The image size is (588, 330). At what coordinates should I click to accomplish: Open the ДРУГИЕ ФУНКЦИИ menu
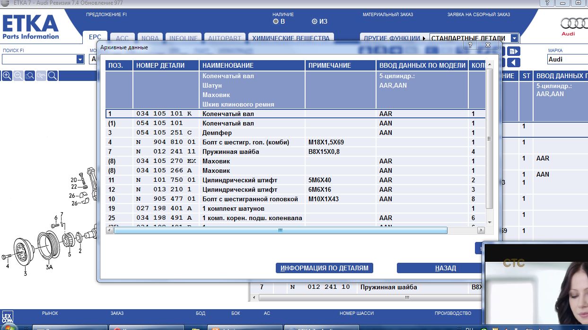(x=393, y=38)
